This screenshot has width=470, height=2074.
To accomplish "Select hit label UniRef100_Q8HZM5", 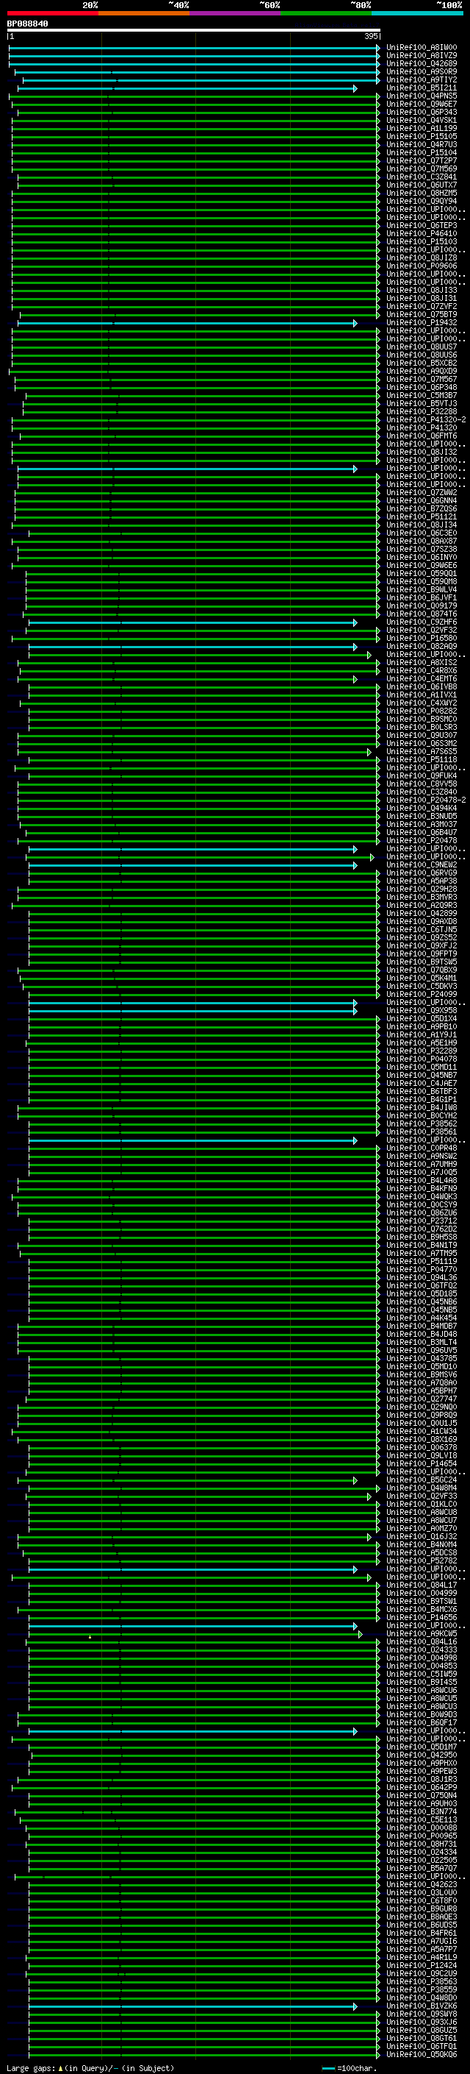I will tap(422, 193).
